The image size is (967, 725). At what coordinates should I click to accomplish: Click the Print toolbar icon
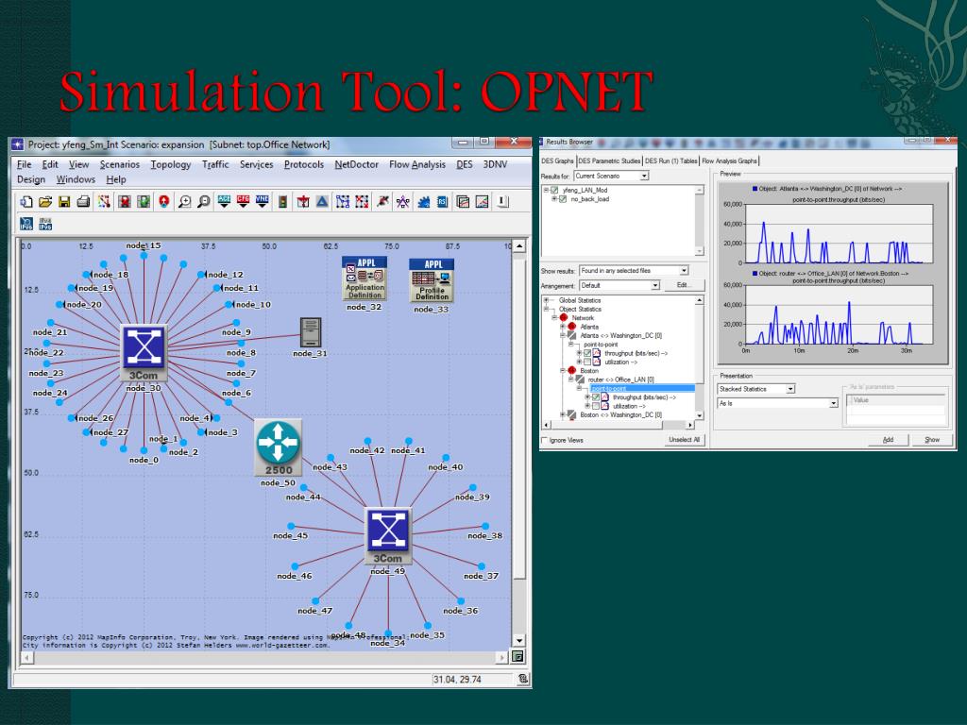83,202
